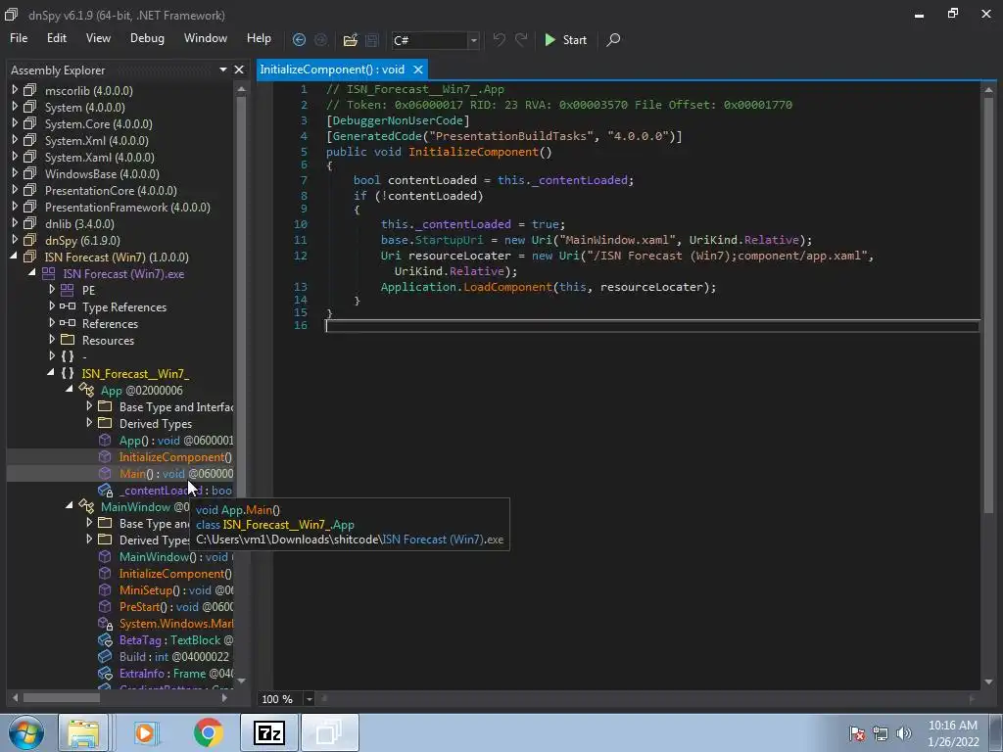This screenshot has width=1003, height=752.
Task: Click the MainWindow class icon
Action: (86, 506)
